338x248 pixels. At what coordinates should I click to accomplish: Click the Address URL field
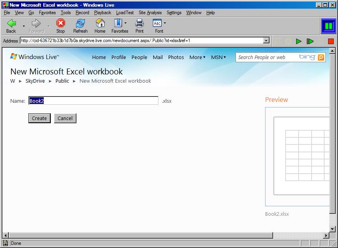point(142,41)
